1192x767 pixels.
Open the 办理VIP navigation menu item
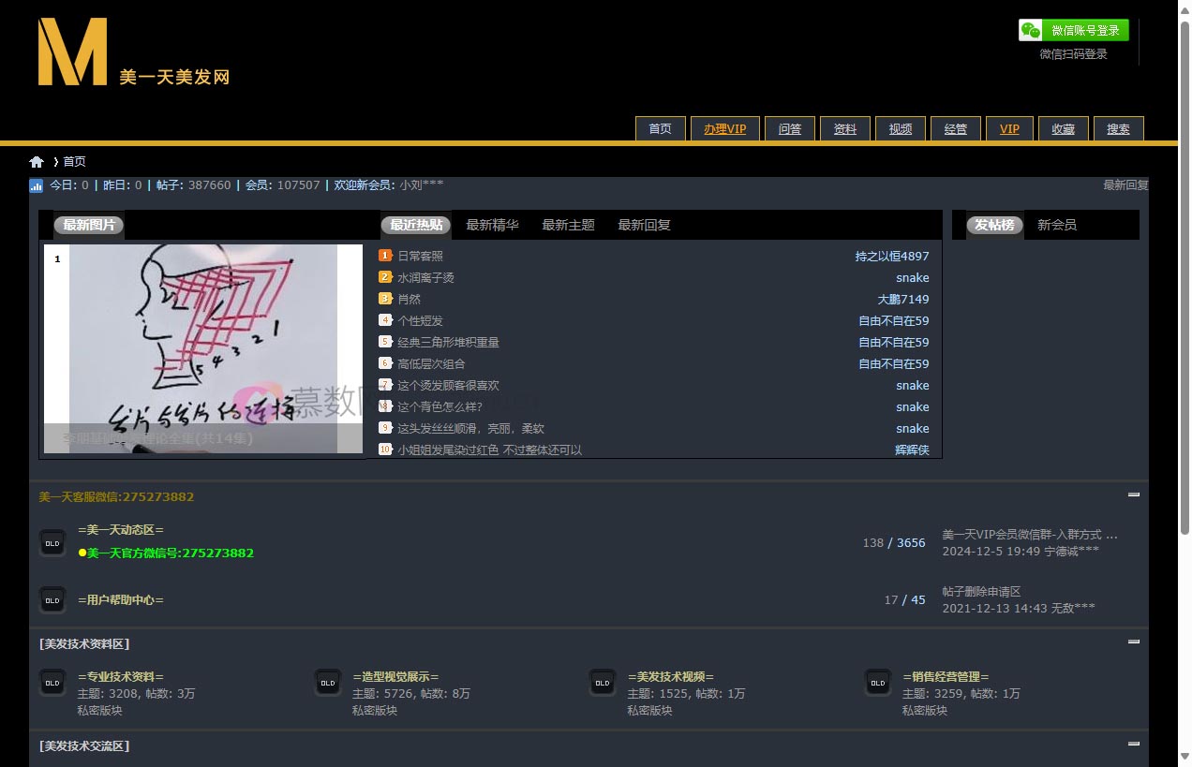tap(725, 129)
